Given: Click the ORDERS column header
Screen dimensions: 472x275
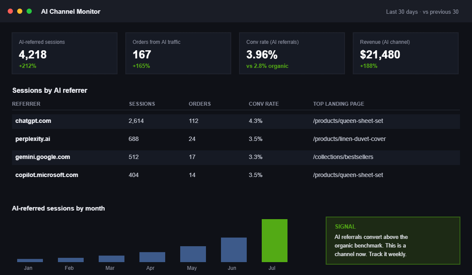Looking at the screenshot, I should click(200, 104).
